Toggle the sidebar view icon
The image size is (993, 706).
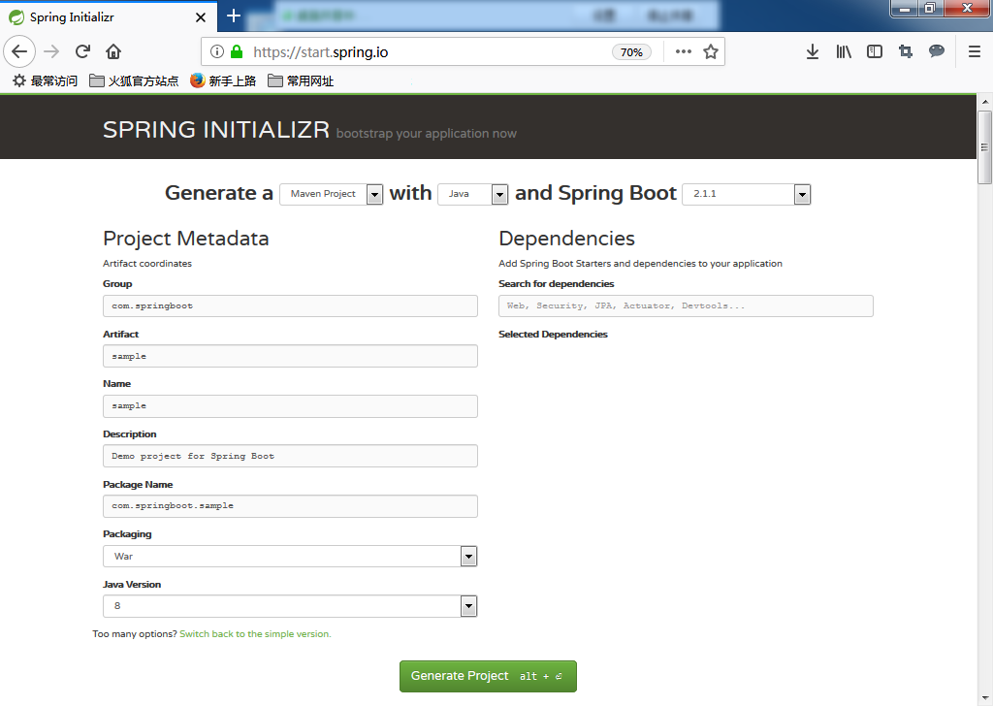(x=875, y=51)
